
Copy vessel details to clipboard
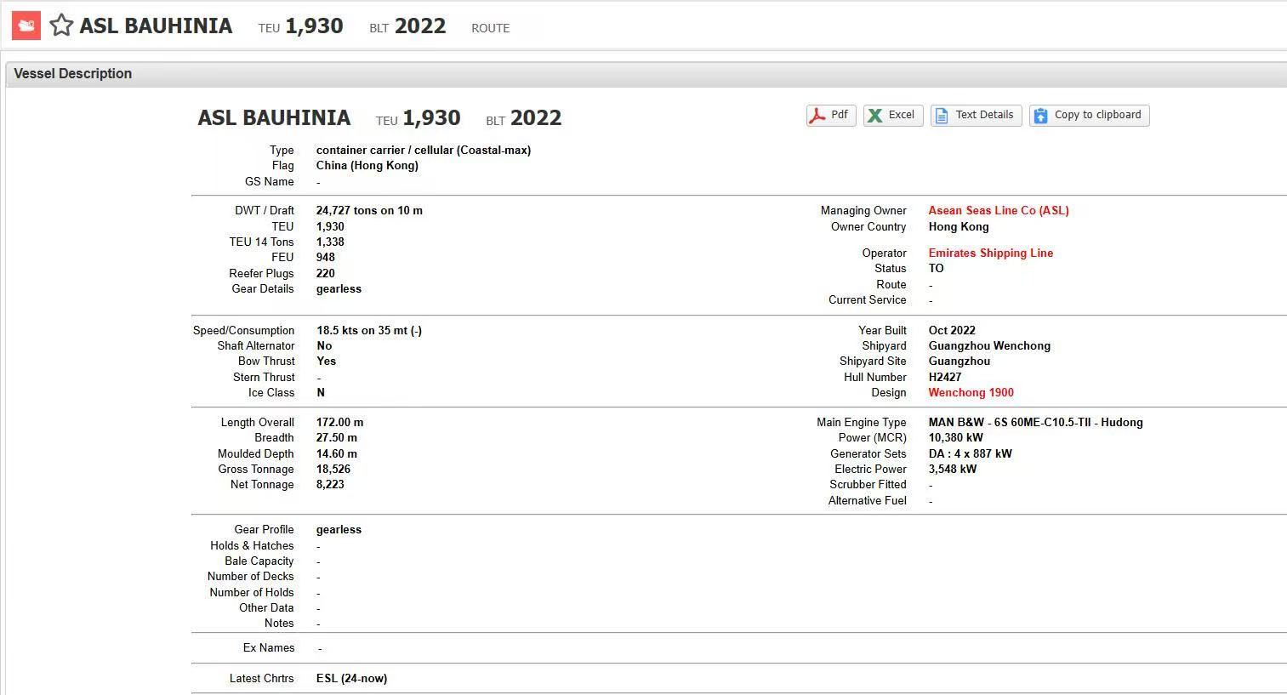(x=1089, y=116)
